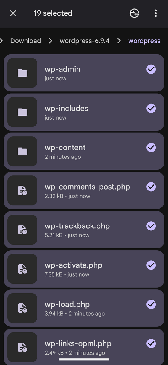Navigate to wordpress-6.9.4 breadcrumb
The image size is (168, 365).
[85, 41]
